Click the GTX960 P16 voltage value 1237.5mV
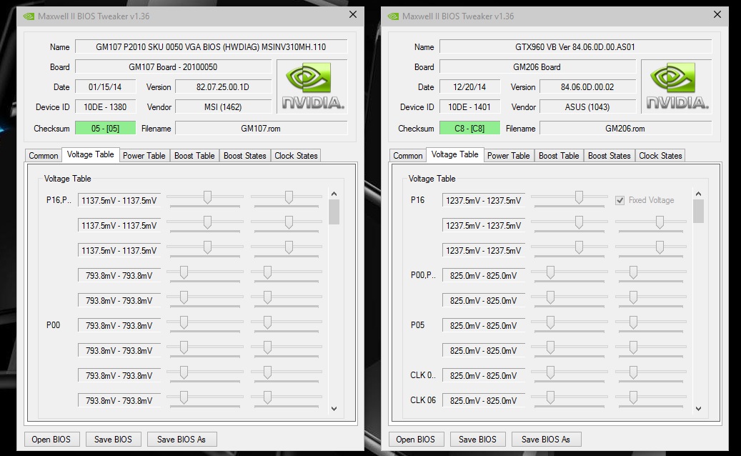 click(x=484, y=200)
